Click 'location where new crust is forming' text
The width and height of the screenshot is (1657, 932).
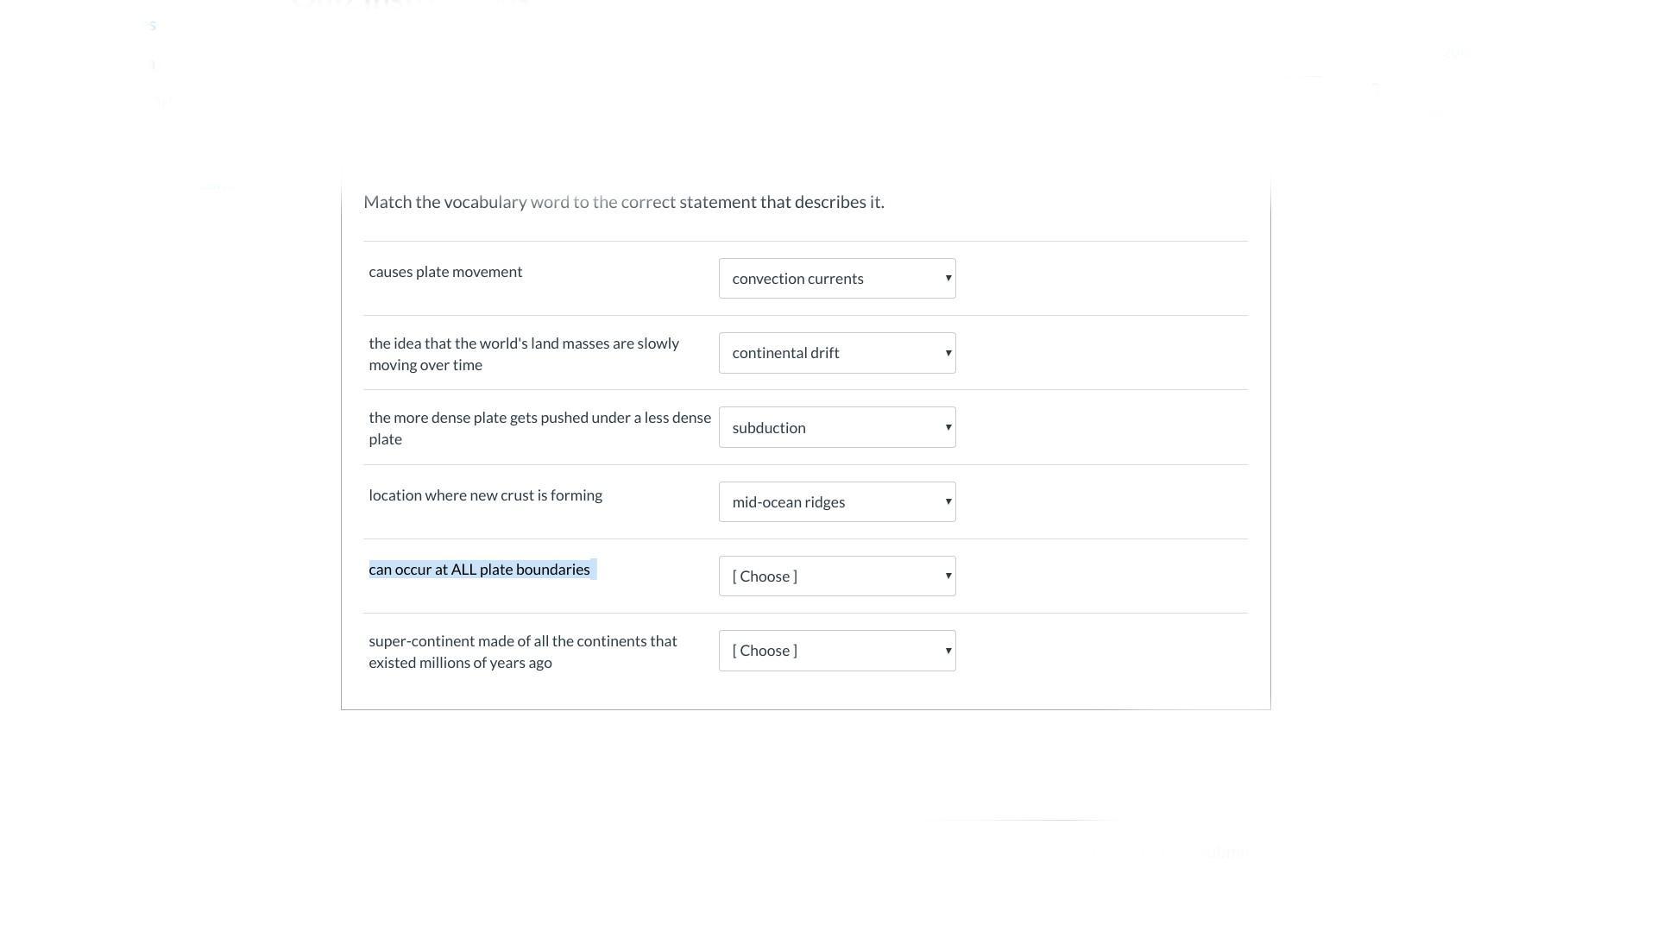[485, 495]
